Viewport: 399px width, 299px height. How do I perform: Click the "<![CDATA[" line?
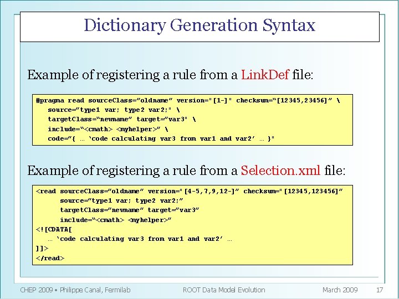(54, 229)
